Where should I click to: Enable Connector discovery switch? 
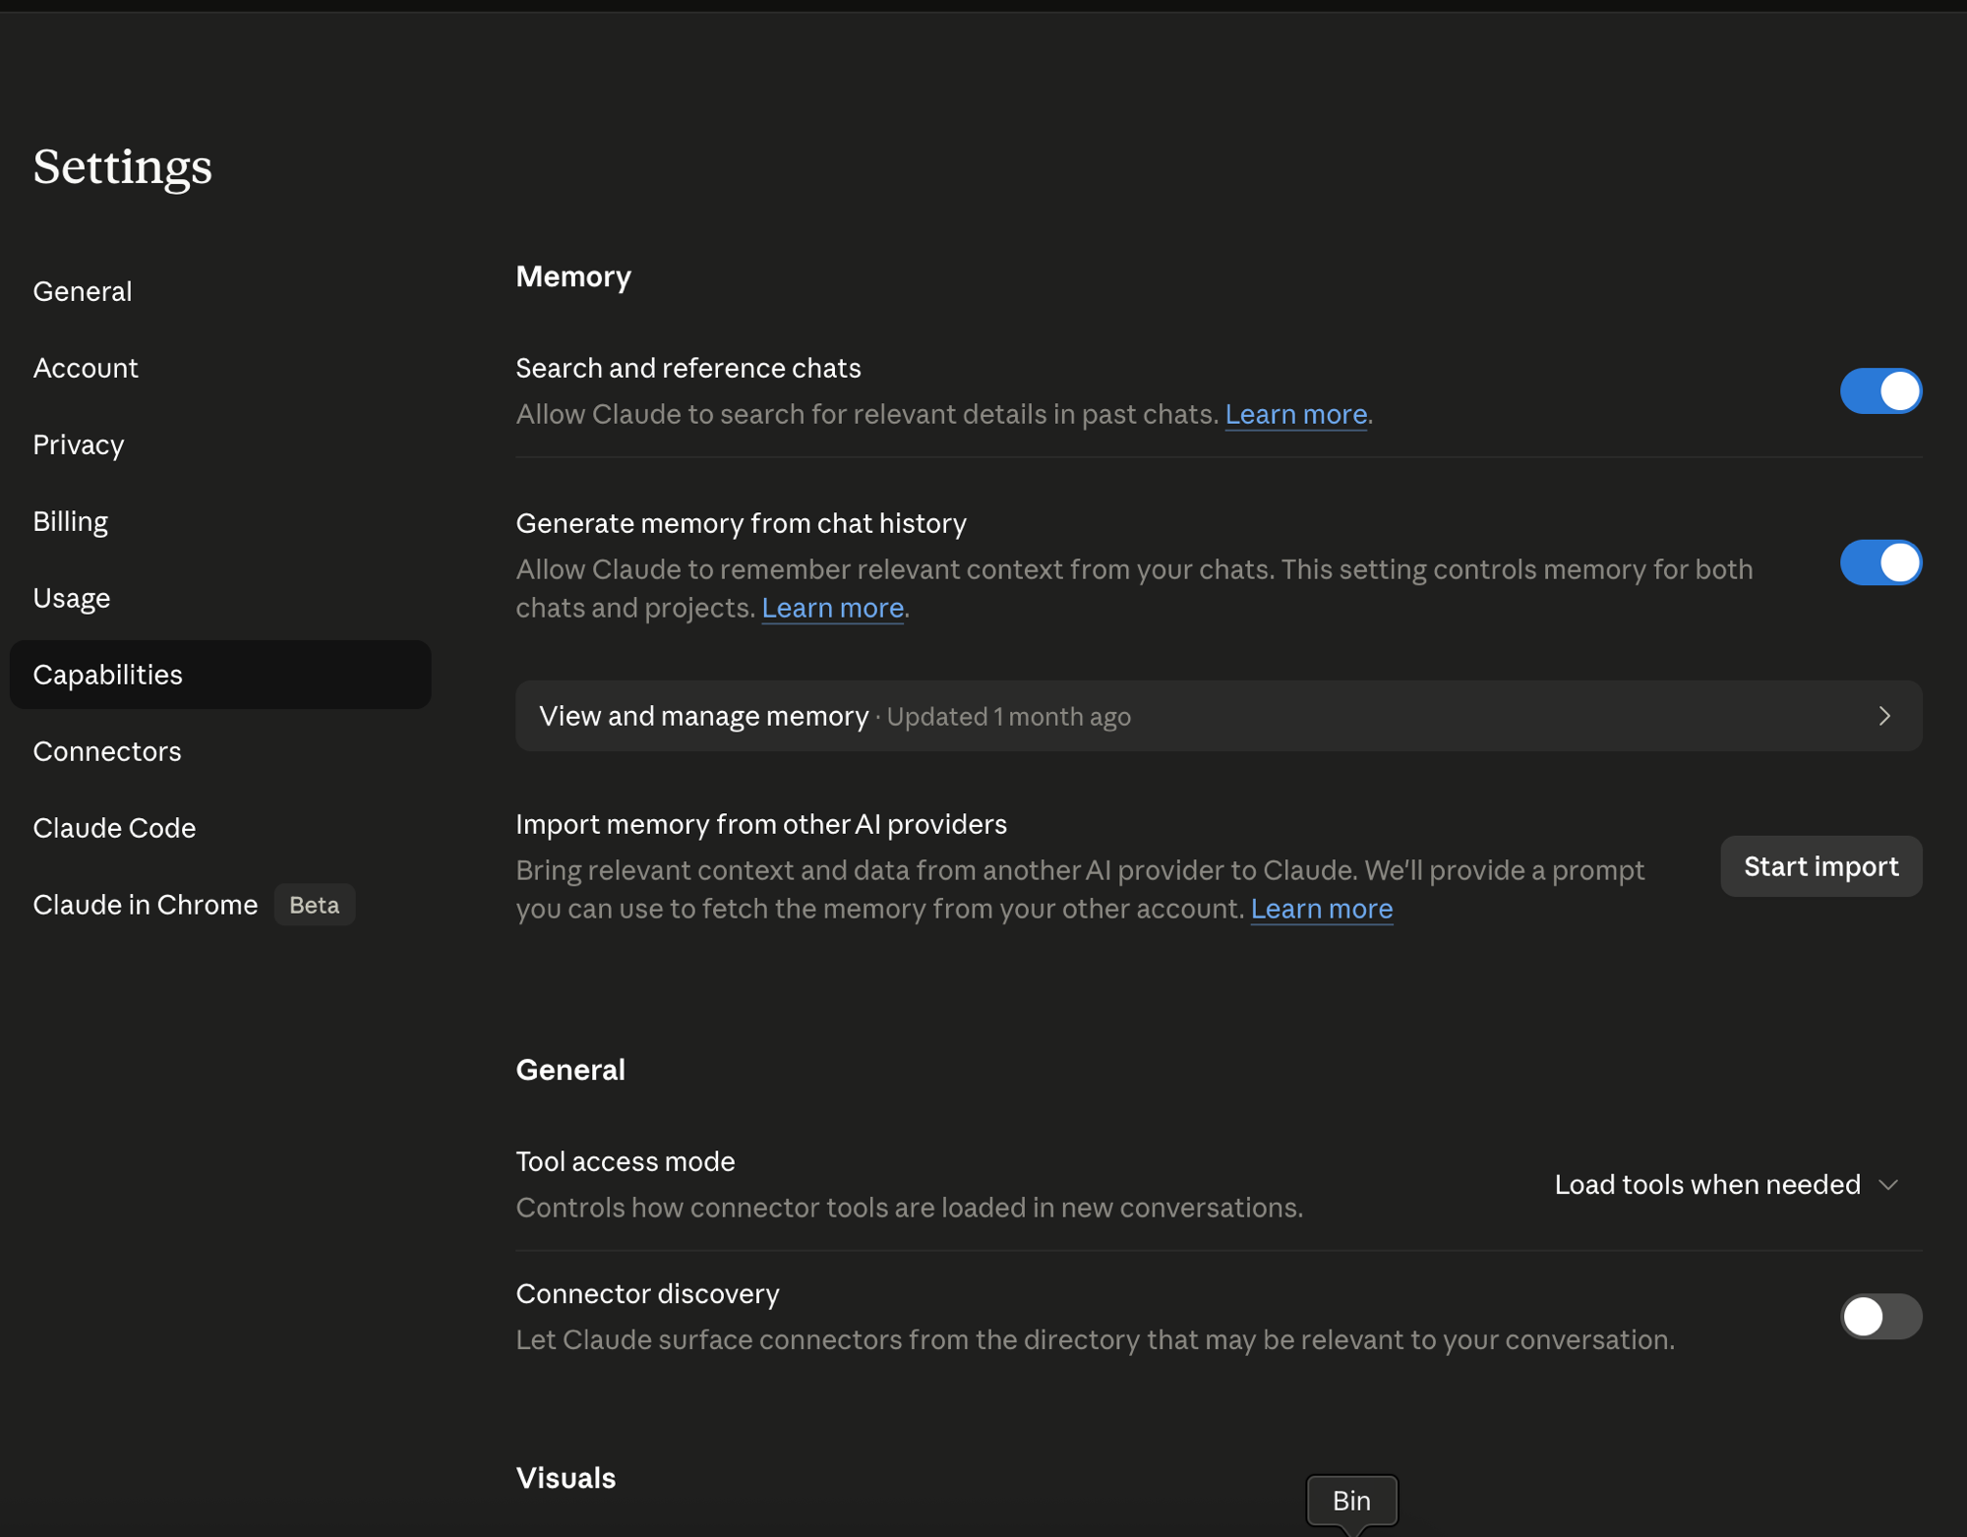pyautogui.click(x=1880, y=1317)
